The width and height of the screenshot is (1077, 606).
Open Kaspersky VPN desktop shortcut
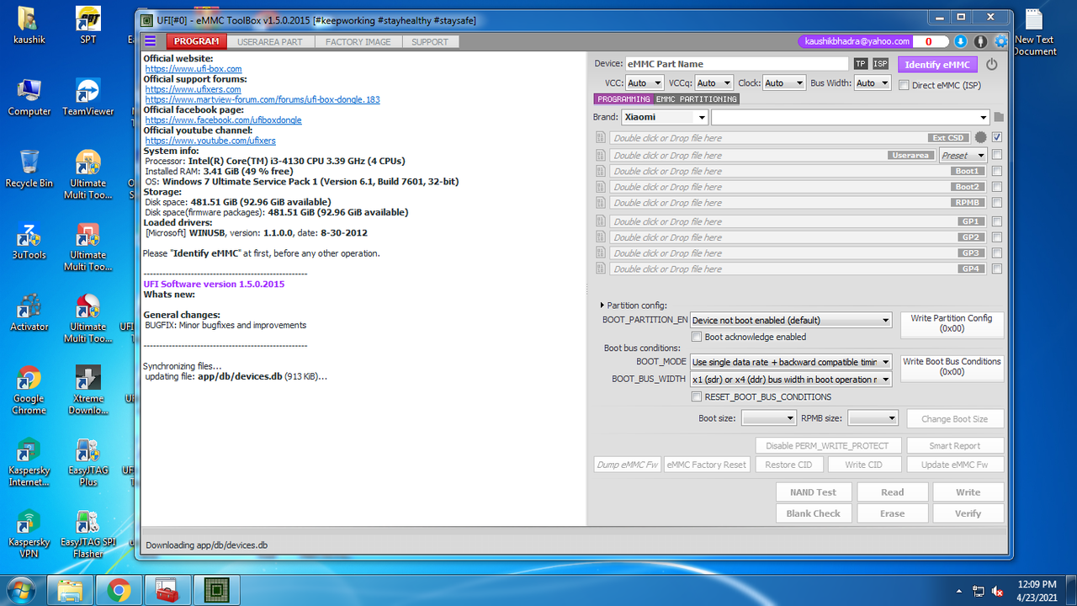pos(29,534)
